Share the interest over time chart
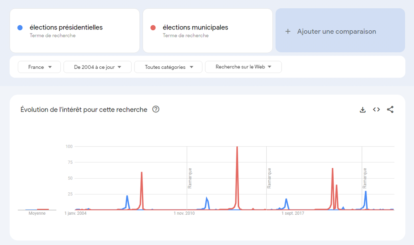This screenshot has width=414, height=245. point(390,110)
